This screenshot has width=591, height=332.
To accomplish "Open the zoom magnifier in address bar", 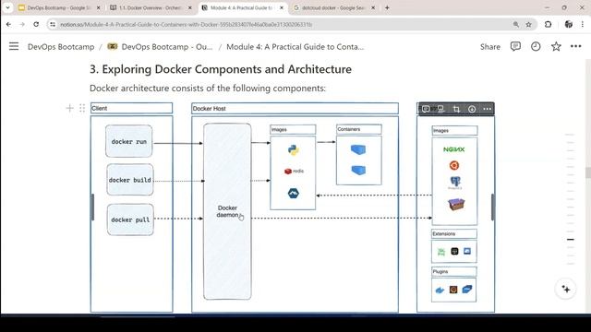I will pyautogui.click(x=515, y=25).
